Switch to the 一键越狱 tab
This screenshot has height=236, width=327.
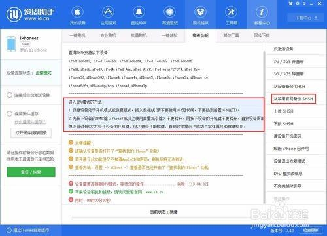(x=169, y=35)
